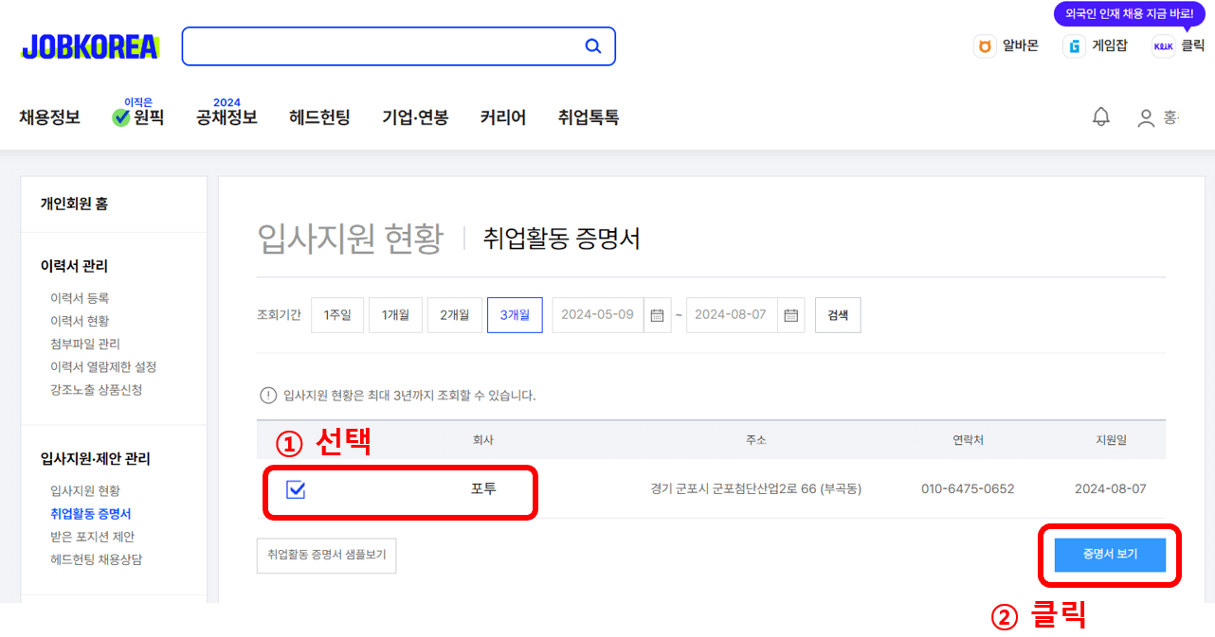Open the 채용정보 menu
Viewport: 1215px width, 637px height.
[x=49, y=115]
